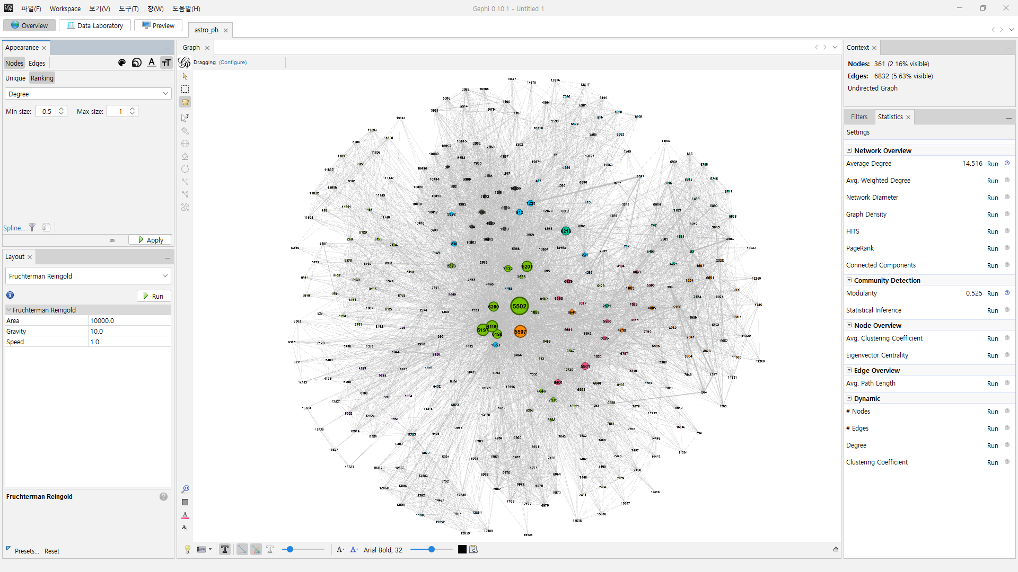Click the Gravity value field
Image resolution: width=1018 pixels, height=572 pixels.
pyautogui.click(x=129, y=332)
